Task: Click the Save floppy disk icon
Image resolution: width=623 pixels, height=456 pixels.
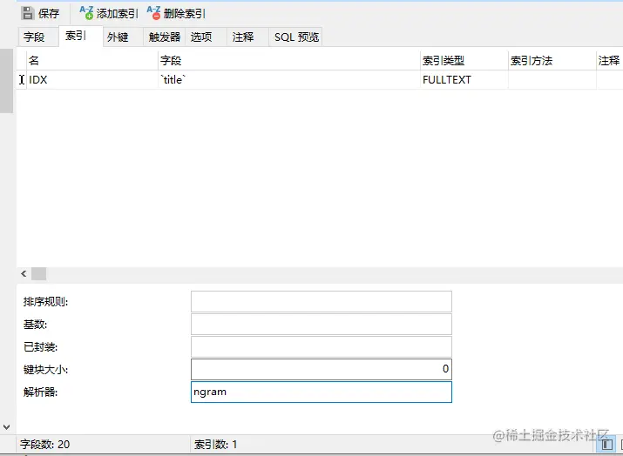Action: pyautogui.click(x=28, y=13)
